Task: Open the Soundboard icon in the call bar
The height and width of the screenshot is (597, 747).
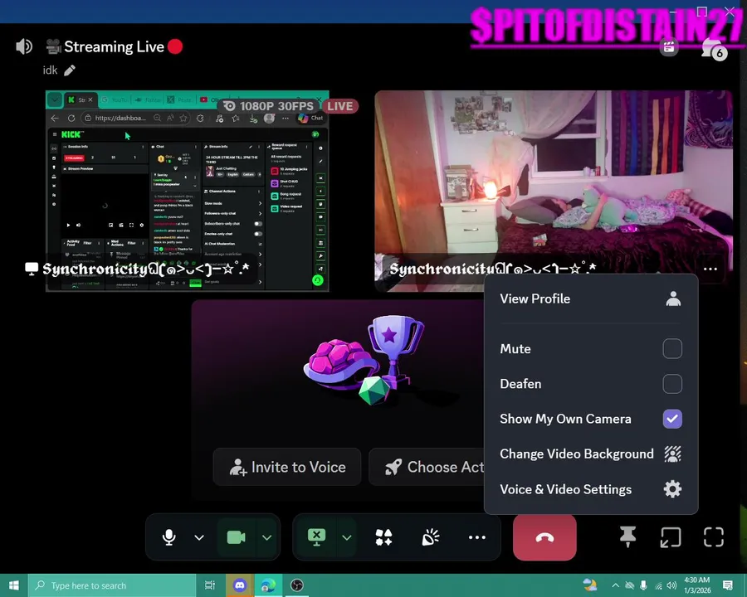Action: (x=431, y=537)
